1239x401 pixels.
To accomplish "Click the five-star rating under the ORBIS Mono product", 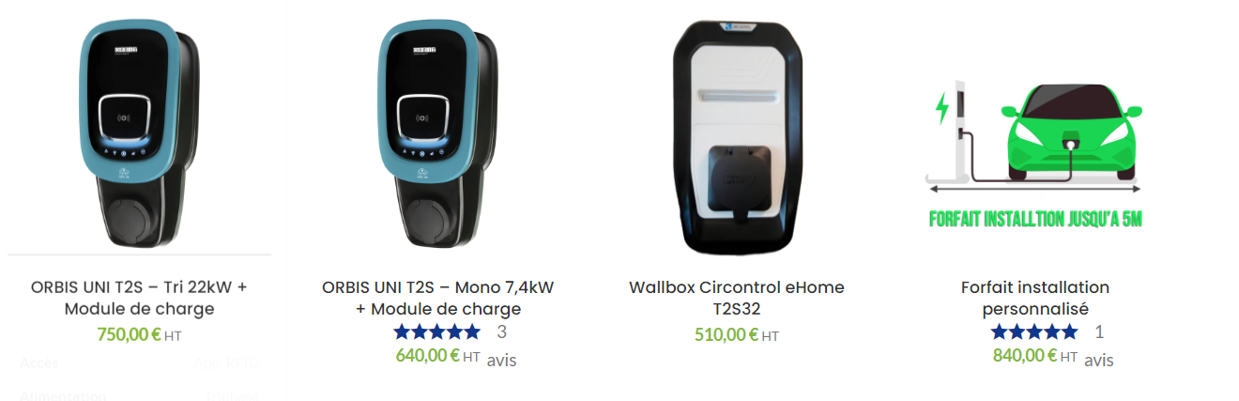I will [436, 332].
